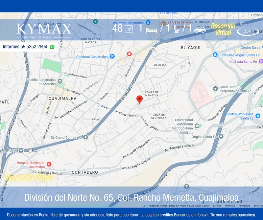Select the square meters area icon
This screenshot has height=220, width=263.
coord(129,29)
